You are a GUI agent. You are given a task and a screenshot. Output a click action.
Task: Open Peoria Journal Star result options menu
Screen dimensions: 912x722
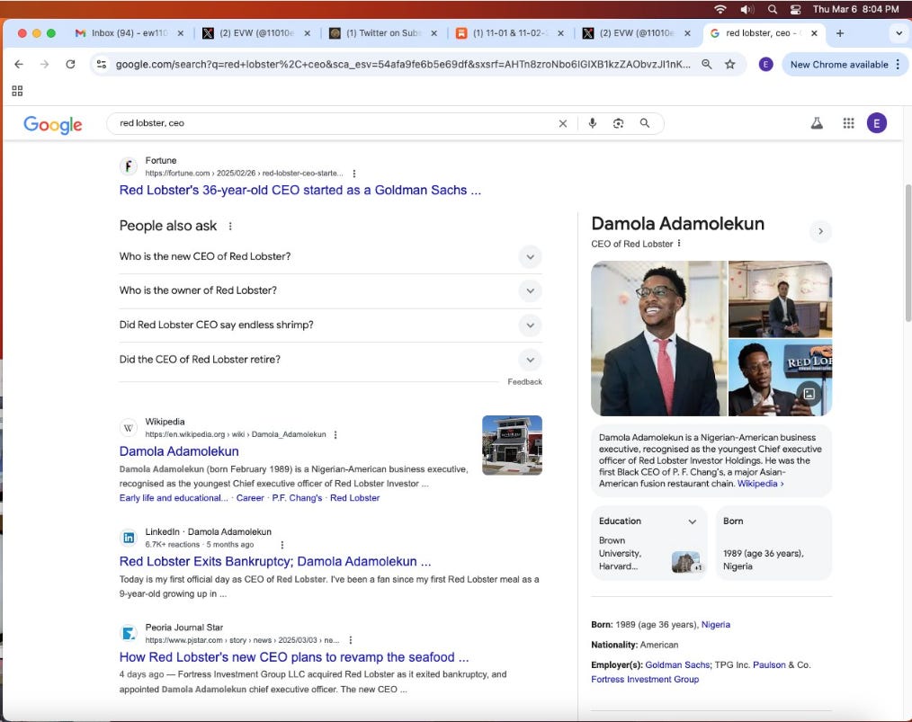click(x=350, y=640)
